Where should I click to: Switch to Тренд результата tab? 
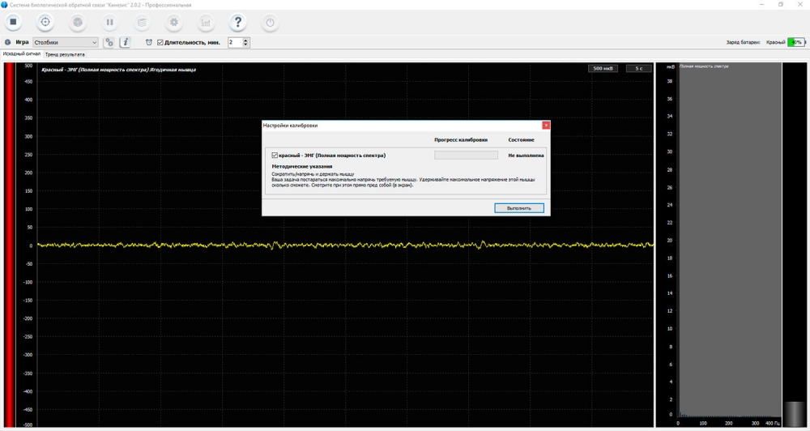[x=65, y=54]
